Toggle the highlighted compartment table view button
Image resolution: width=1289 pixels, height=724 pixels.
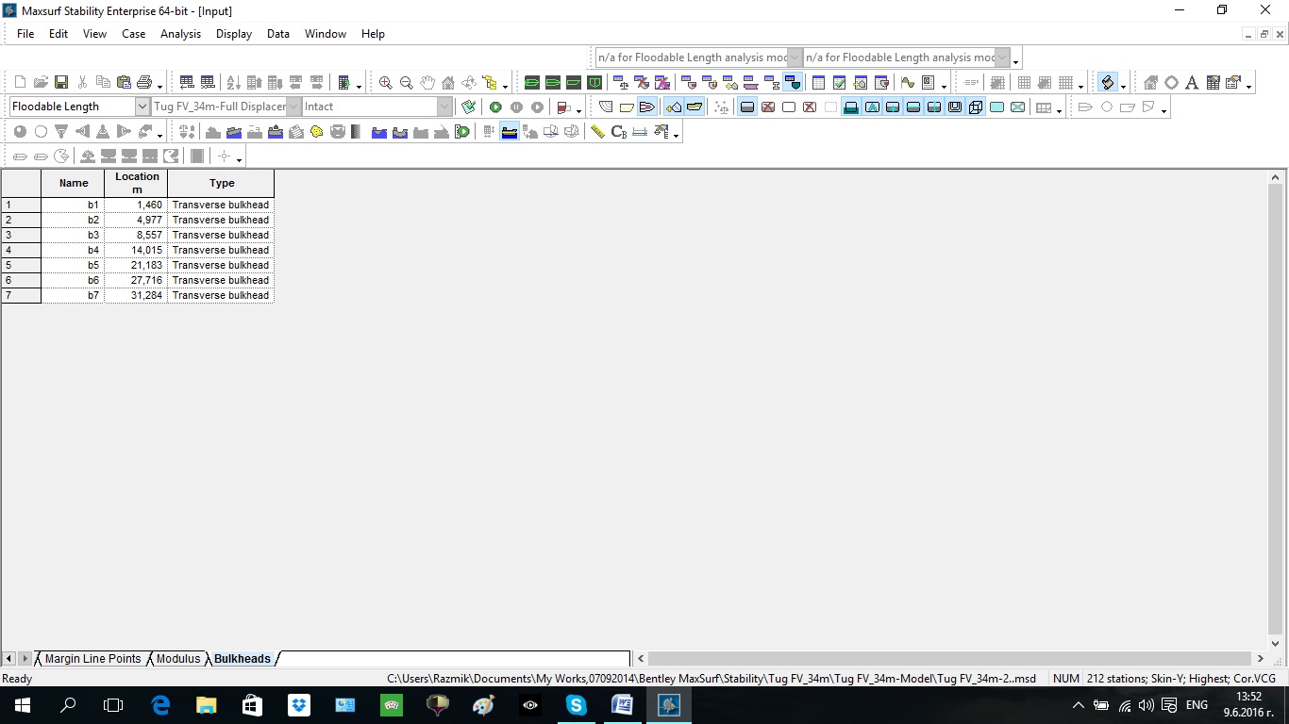(x=792, y=83)
